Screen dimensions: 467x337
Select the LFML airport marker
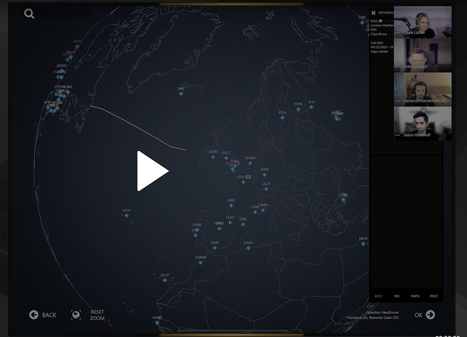coord(255,212)
